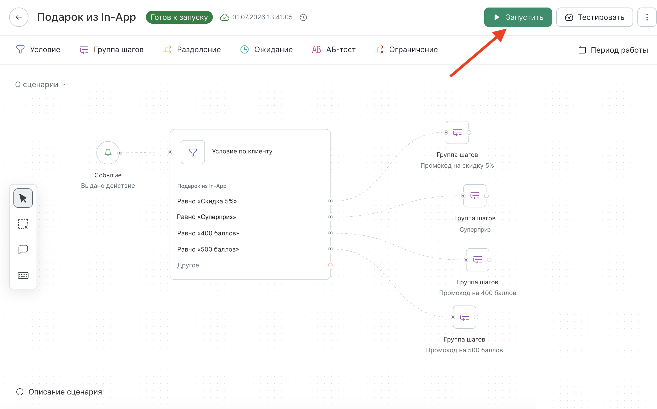
Task: Add an АБ-тест block
Action: [333, 49]
